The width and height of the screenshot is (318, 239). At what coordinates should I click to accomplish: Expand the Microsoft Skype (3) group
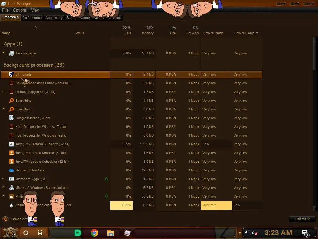pyautogui.click(x=3, y=179)
